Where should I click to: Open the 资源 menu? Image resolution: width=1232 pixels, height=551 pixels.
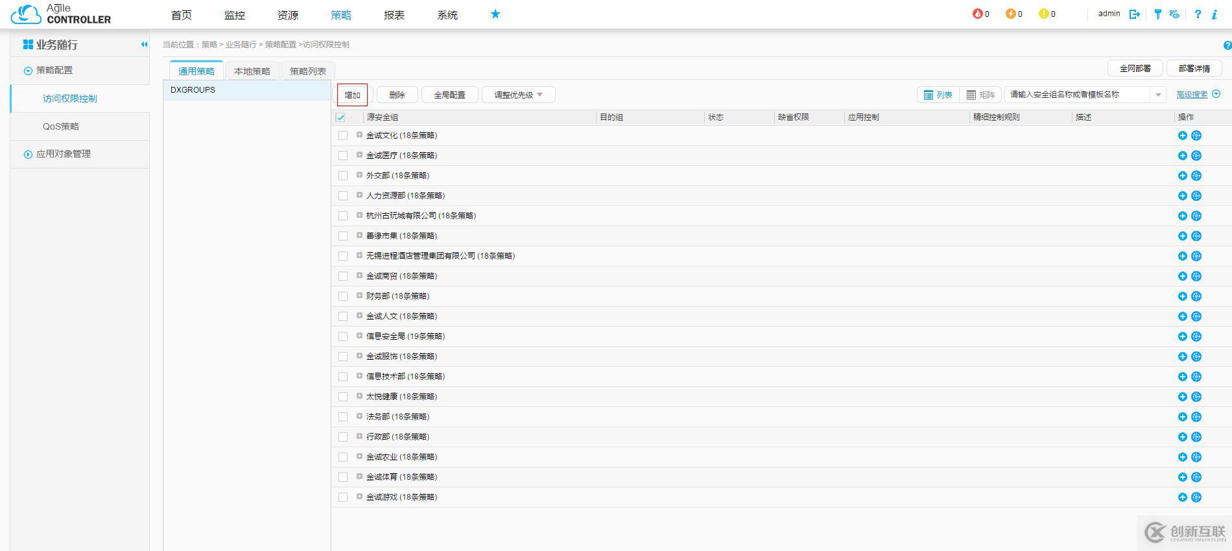tap(288, 15)
